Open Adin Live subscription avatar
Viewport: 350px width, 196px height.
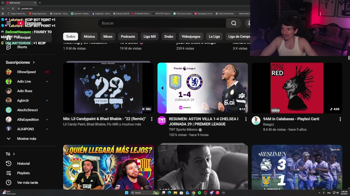(9, 81)
